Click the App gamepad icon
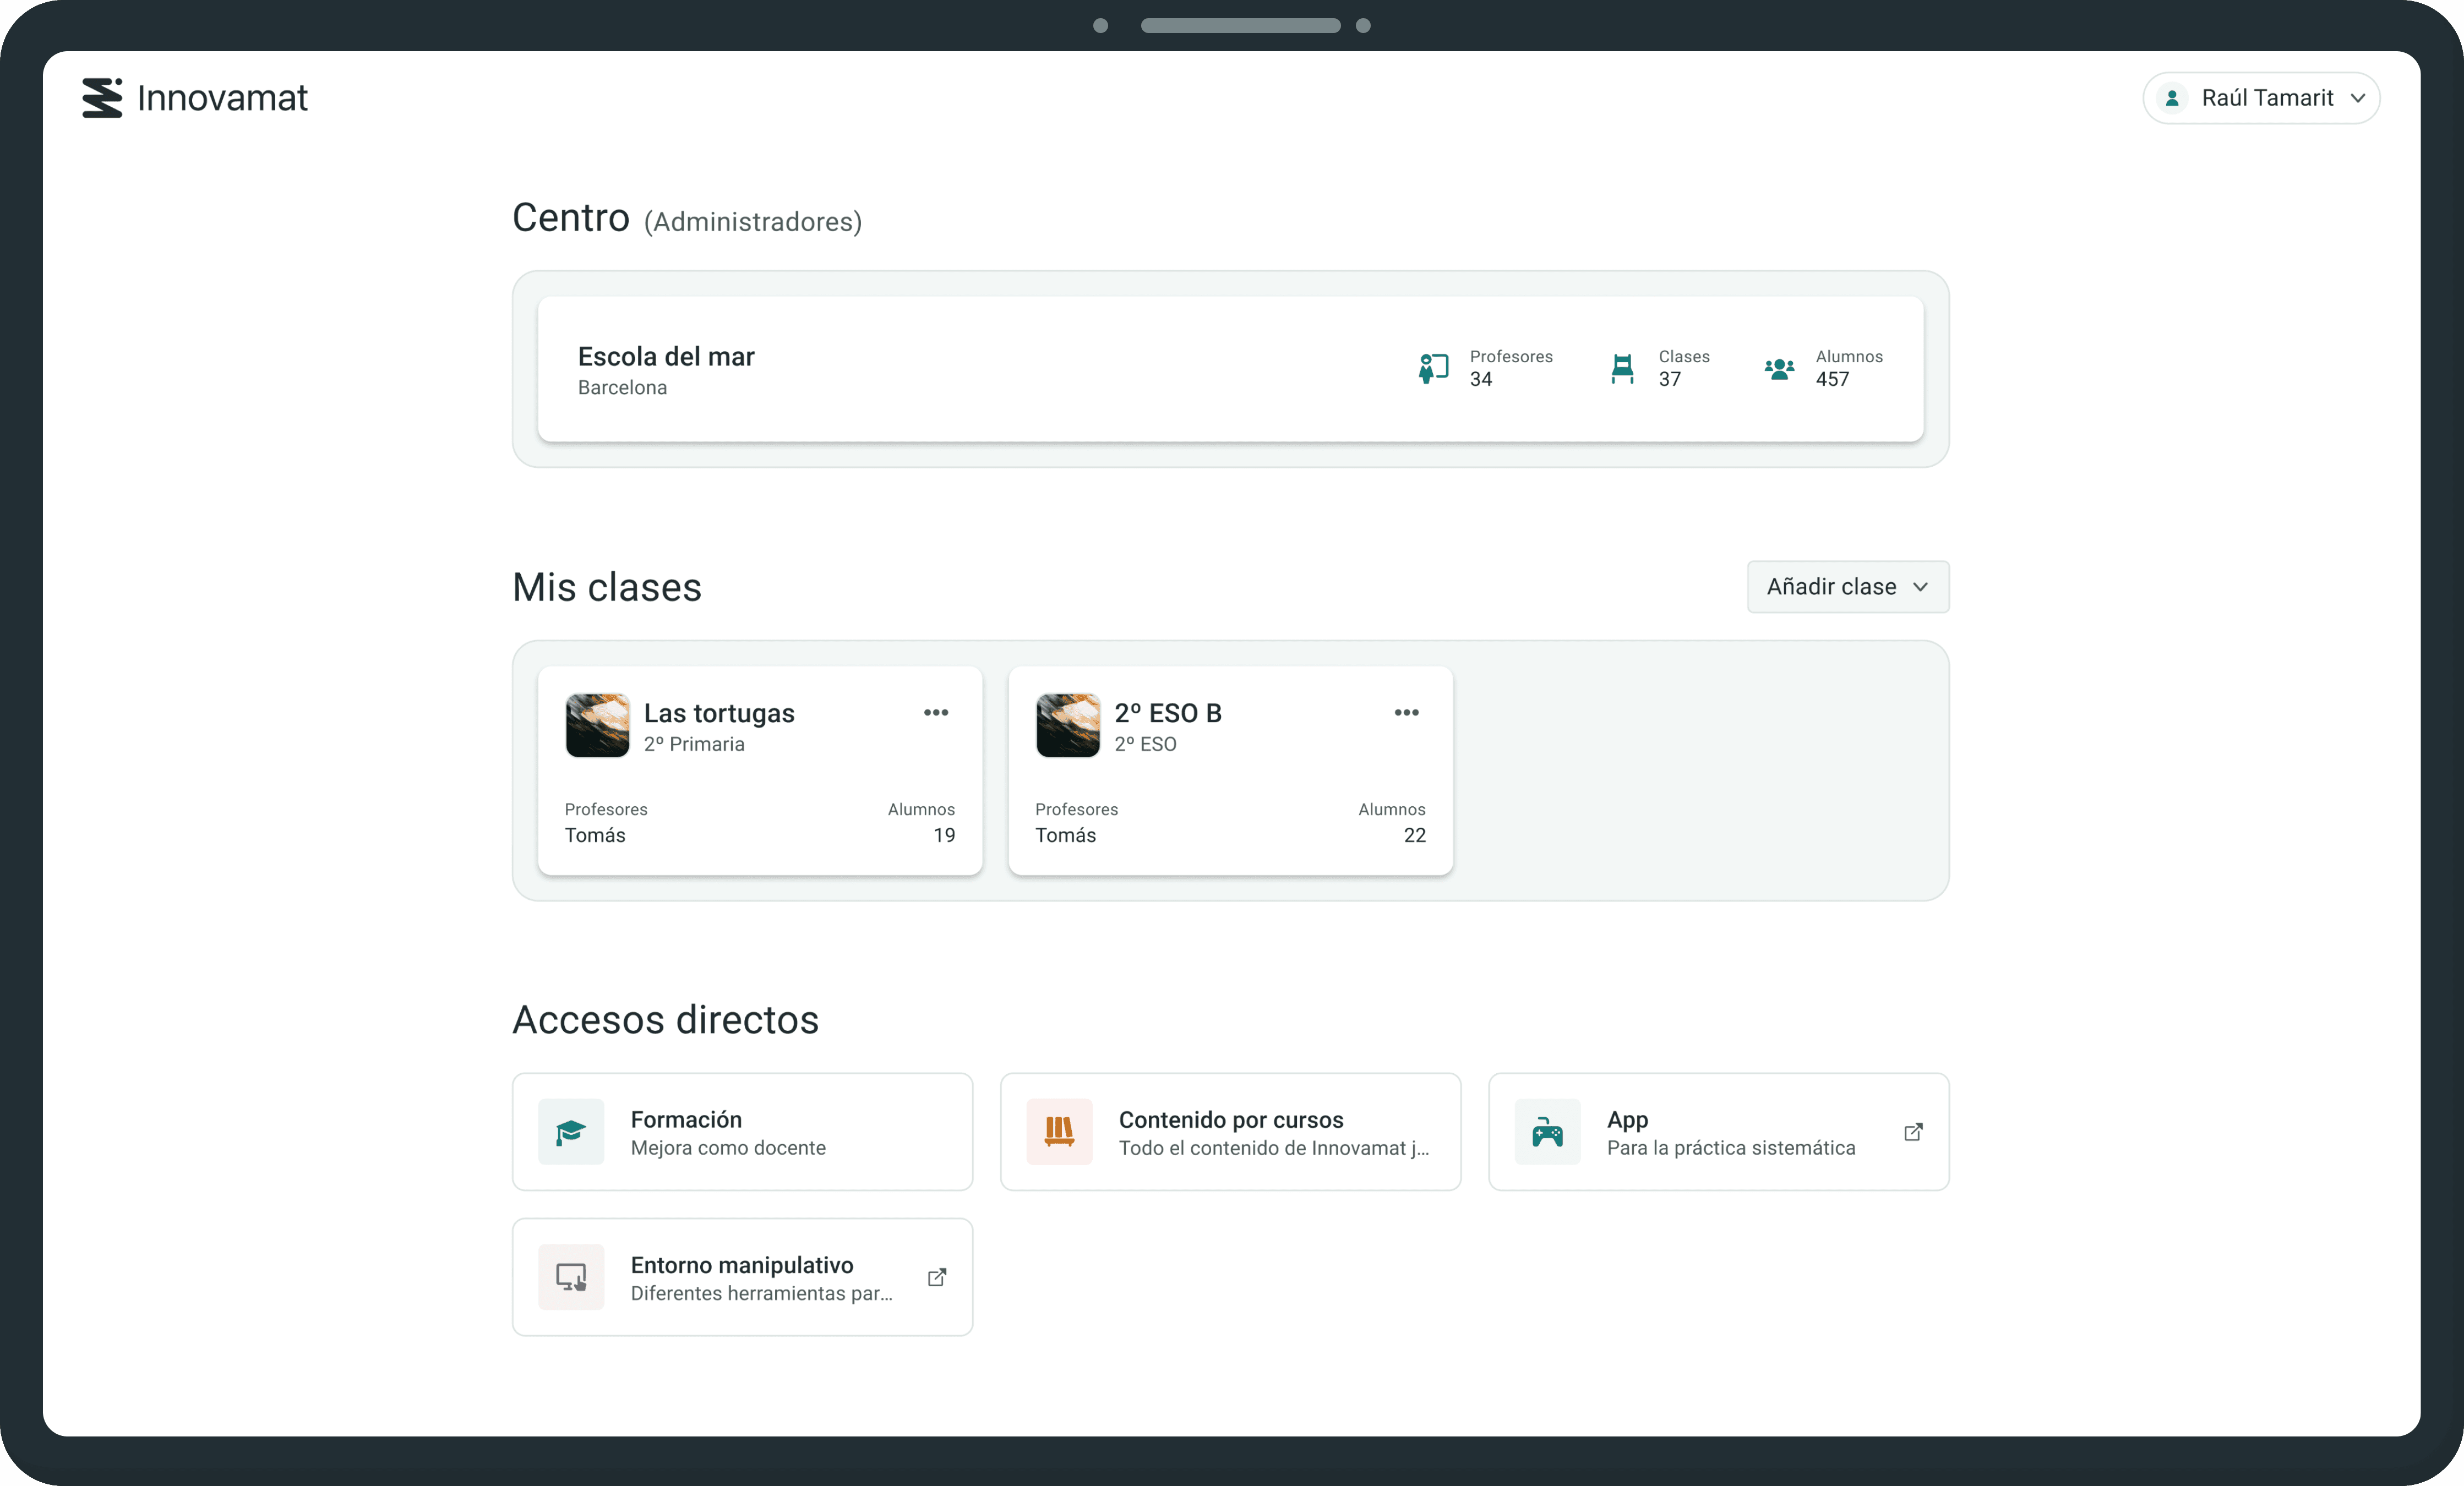Viewport: 2464px width, 1486px height. pos(1547,1132)
